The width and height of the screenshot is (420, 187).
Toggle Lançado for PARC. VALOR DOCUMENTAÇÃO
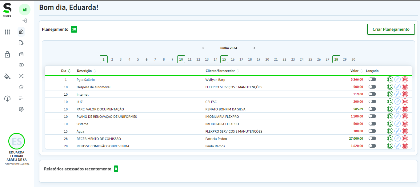[372, 109]
